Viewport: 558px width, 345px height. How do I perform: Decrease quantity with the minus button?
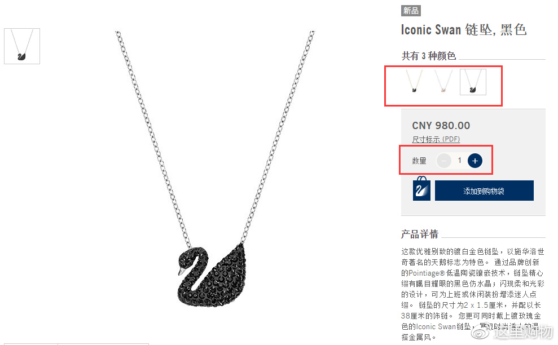tap(444, 161)
